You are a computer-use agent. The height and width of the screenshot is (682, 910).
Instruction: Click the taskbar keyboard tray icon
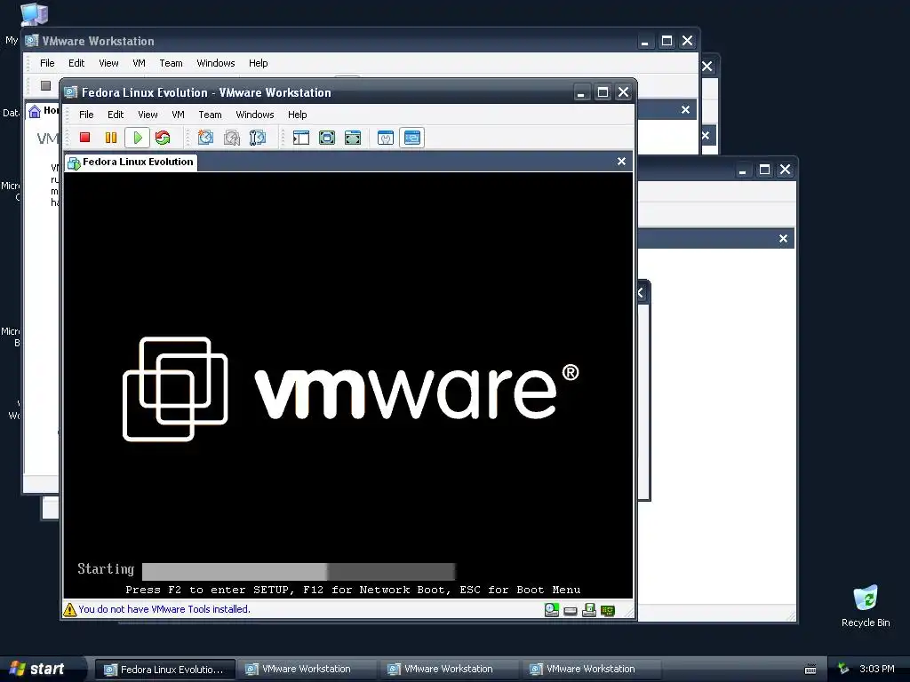coord(810,670)
